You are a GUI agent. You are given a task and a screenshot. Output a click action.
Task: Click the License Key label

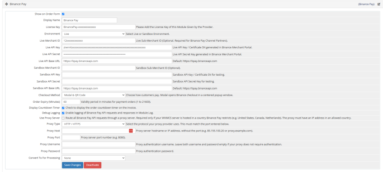53,27
